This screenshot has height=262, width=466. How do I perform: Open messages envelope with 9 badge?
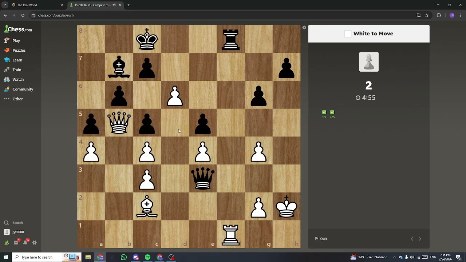pyautogui.click(x=16, y=242)
